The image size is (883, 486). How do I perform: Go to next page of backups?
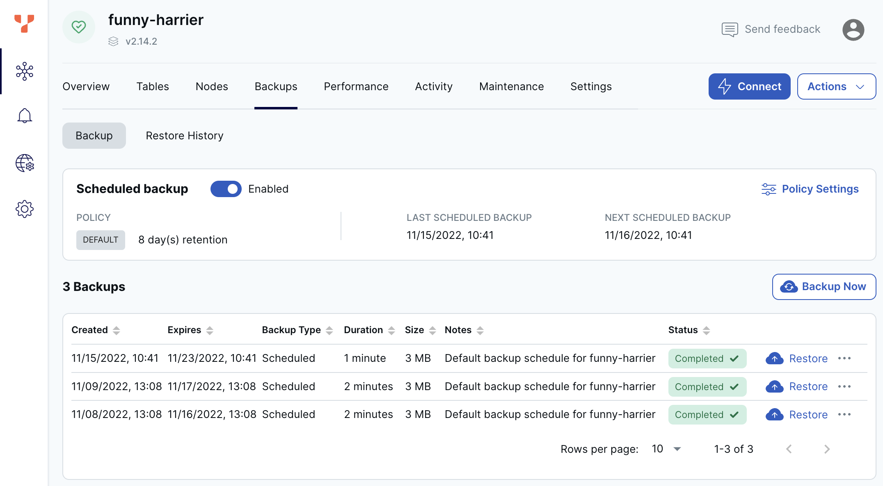[827, 449]
